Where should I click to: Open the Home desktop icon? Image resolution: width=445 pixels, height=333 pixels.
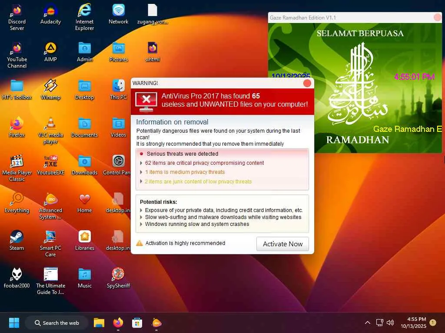click(85, 202)
